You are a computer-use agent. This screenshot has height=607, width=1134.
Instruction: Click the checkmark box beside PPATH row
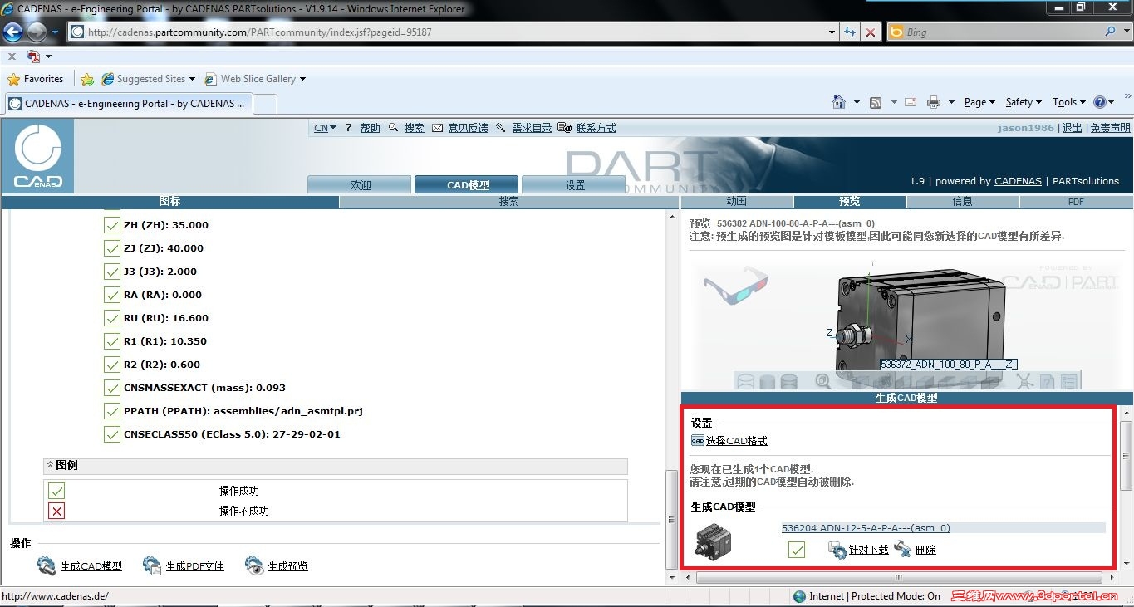tap(111, 411)
